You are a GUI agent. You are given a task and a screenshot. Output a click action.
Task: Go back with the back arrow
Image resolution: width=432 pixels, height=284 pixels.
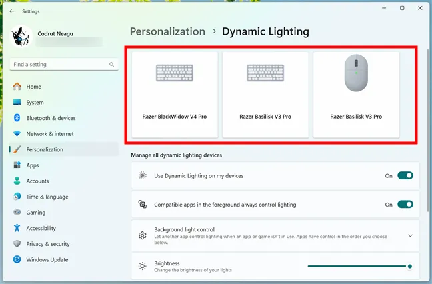point(12,11)
